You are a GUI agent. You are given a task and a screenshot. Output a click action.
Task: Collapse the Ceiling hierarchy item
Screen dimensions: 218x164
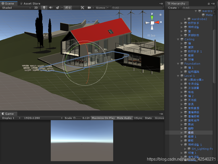coord(178,39)
